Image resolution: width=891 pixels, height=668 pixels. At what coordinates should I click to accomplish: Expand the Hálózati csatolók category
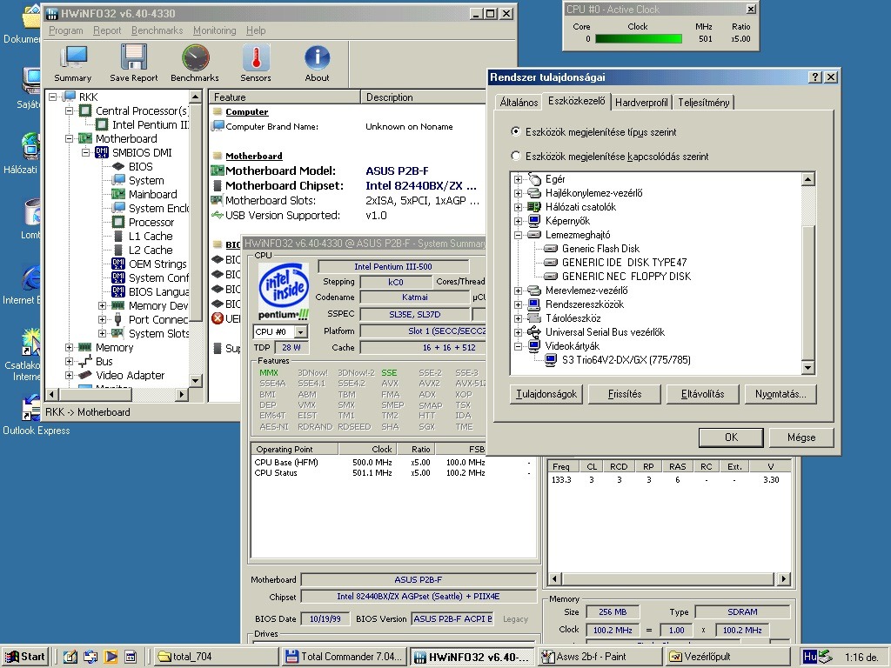click(x=519, y=207)
